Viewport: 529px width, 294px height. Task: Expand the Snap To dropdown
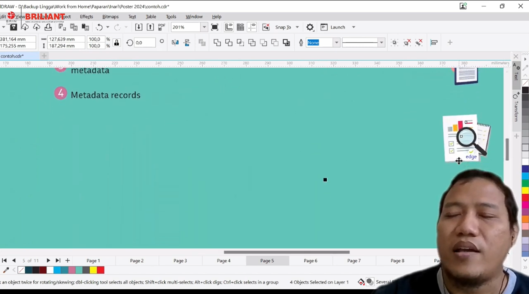[297, 27]
